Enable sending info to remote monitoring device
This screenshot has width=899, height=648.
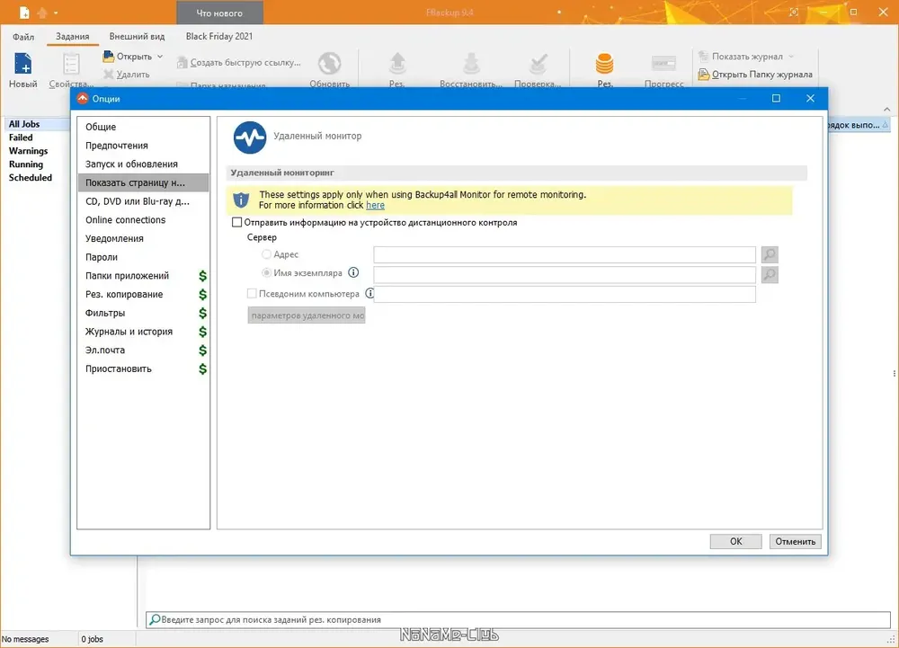point(236,222)
